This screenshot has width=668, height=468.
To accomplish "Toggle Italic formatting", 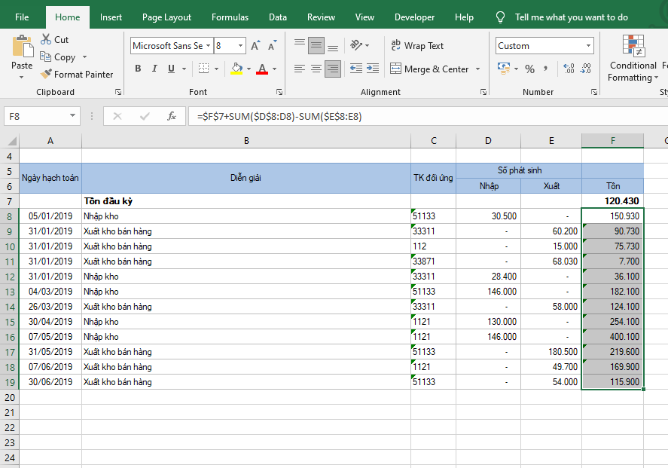I will pyautogui.click(x=155, y=69).
